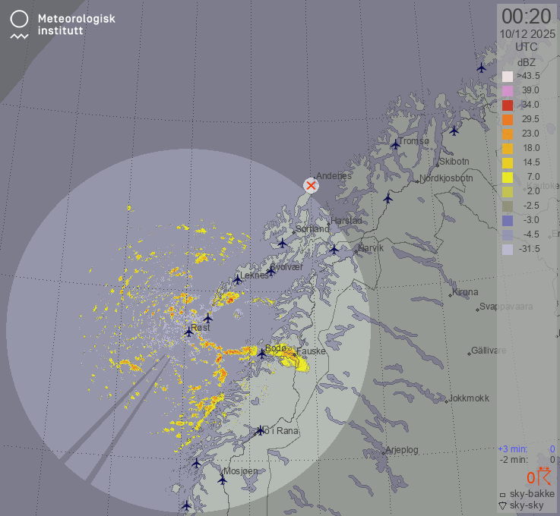Viewport: 560px width, 516px height.
Task: Click the red 34.0 dBZ color swatch
Action: 508,105
